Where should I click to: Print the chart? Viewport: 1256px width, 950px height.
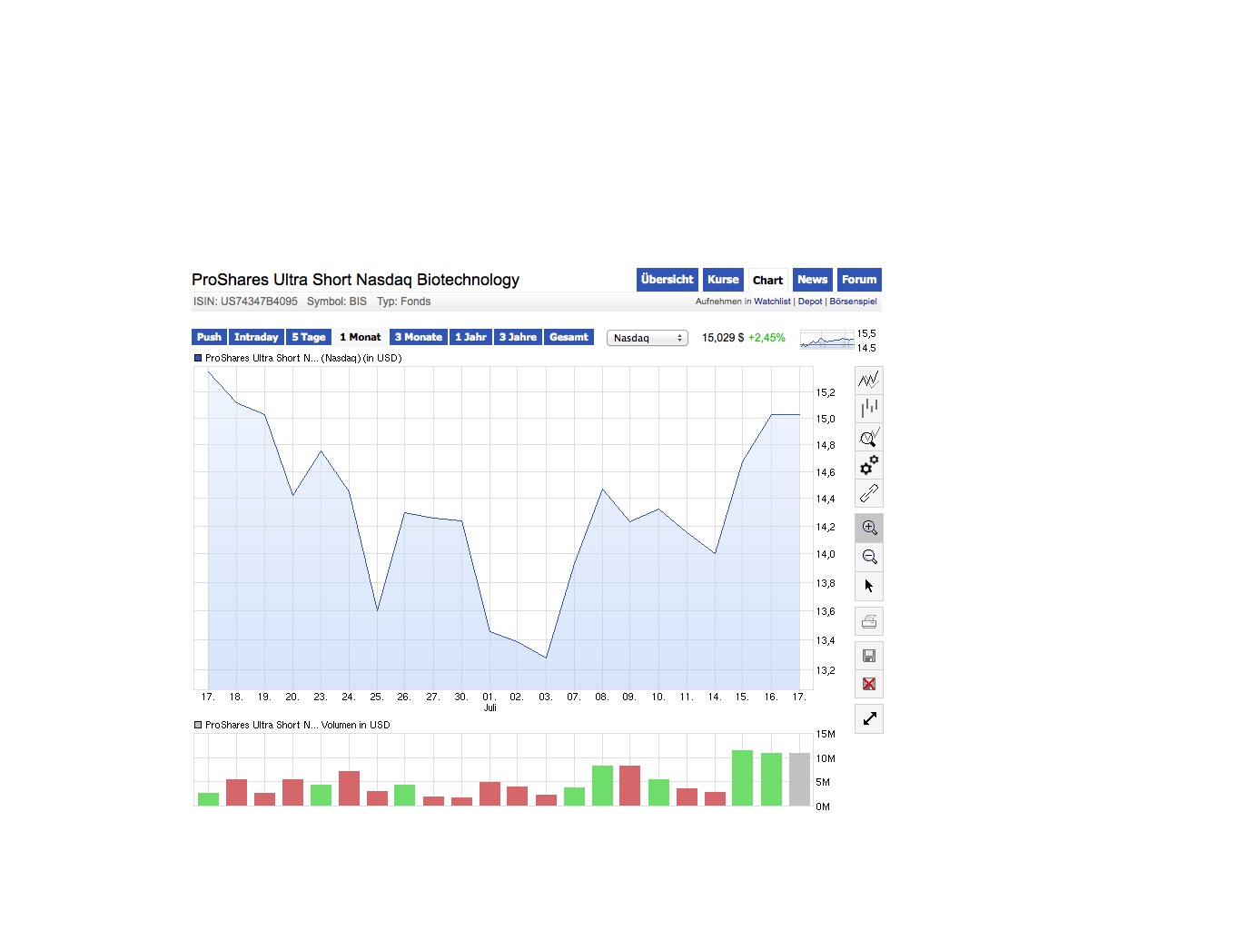[x=869, y=621]
